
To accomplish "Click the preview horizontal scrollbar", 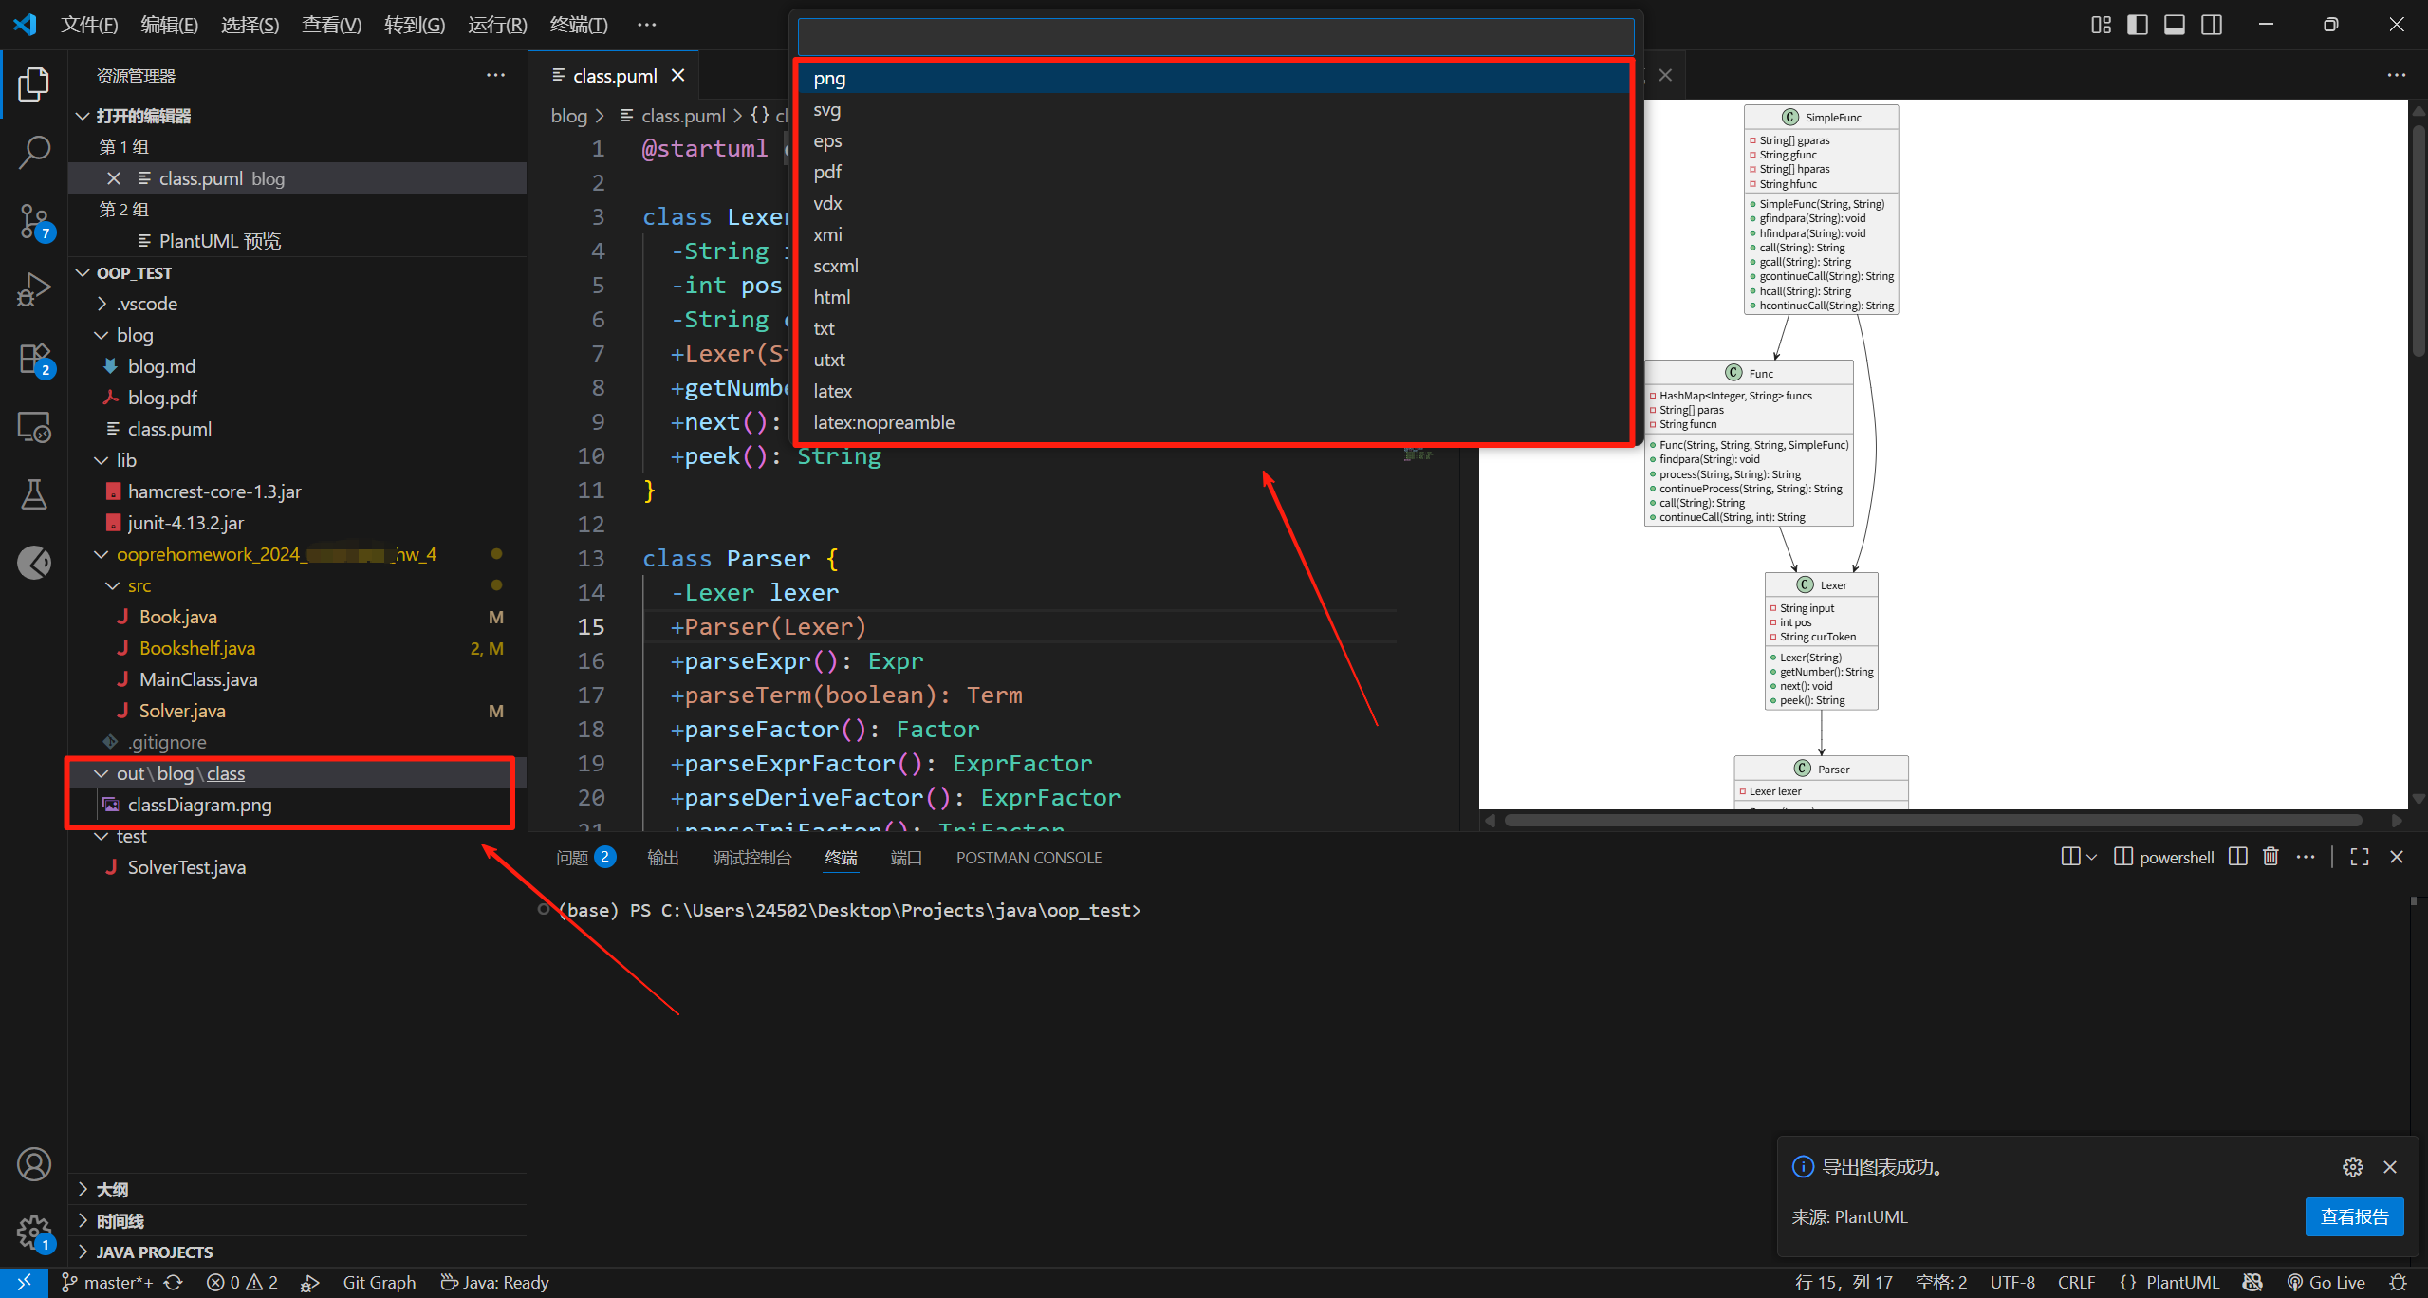I will pos(1933,821).
